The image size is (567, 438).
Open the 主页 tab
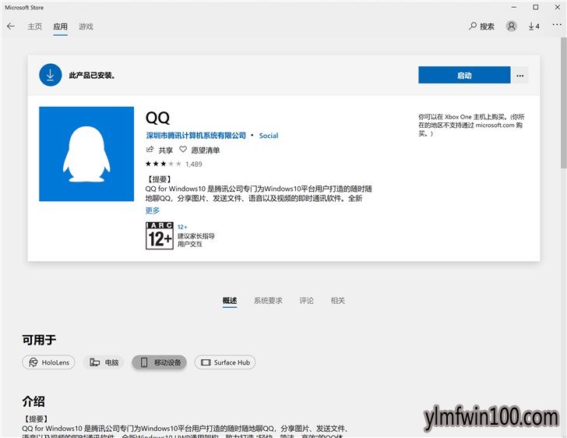pyautogui.click(x=35, y=26)
